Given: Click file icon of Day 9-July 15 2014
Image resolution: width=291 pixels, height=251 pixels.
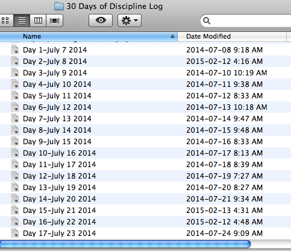Looking at the screenshot, I should coord(15,141).
